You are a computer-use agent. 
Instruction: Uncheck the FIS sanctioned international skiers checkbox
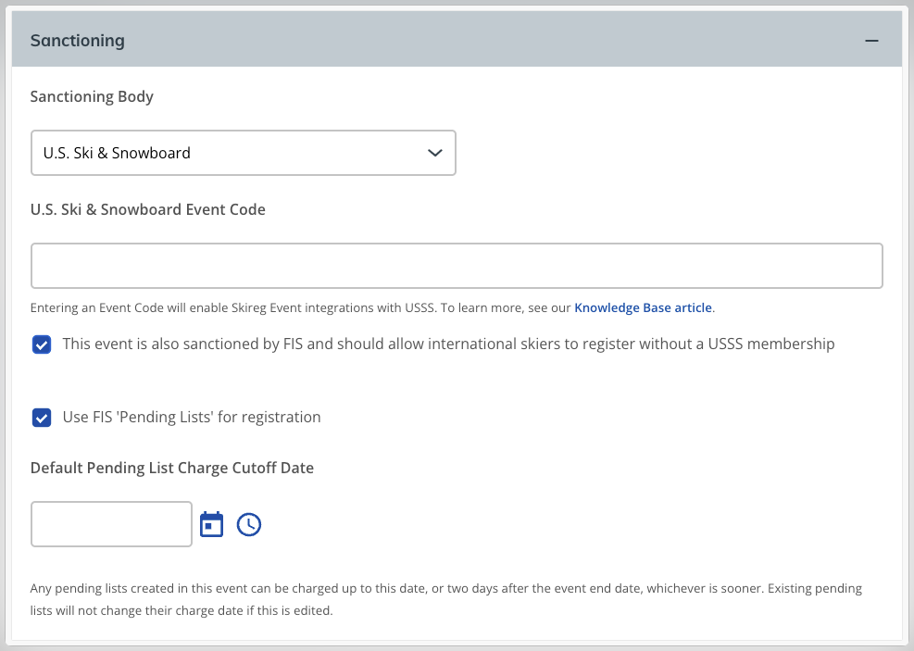tap(42, 344)
